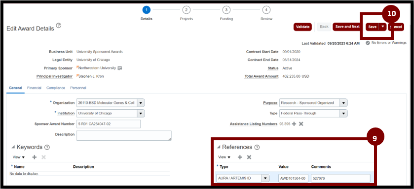Go to step 3 Funding
414x189 pixels.
tap(226, 10)
